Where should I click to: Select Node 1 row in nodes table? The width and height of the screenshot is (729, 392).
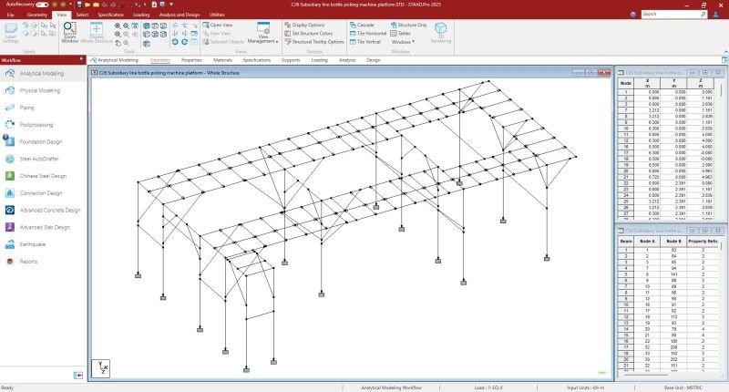667,92
